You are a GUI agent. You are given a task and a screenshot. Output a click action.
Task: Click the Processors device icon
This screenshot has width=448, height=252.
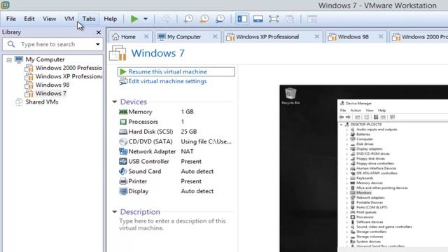pos(123,122)
